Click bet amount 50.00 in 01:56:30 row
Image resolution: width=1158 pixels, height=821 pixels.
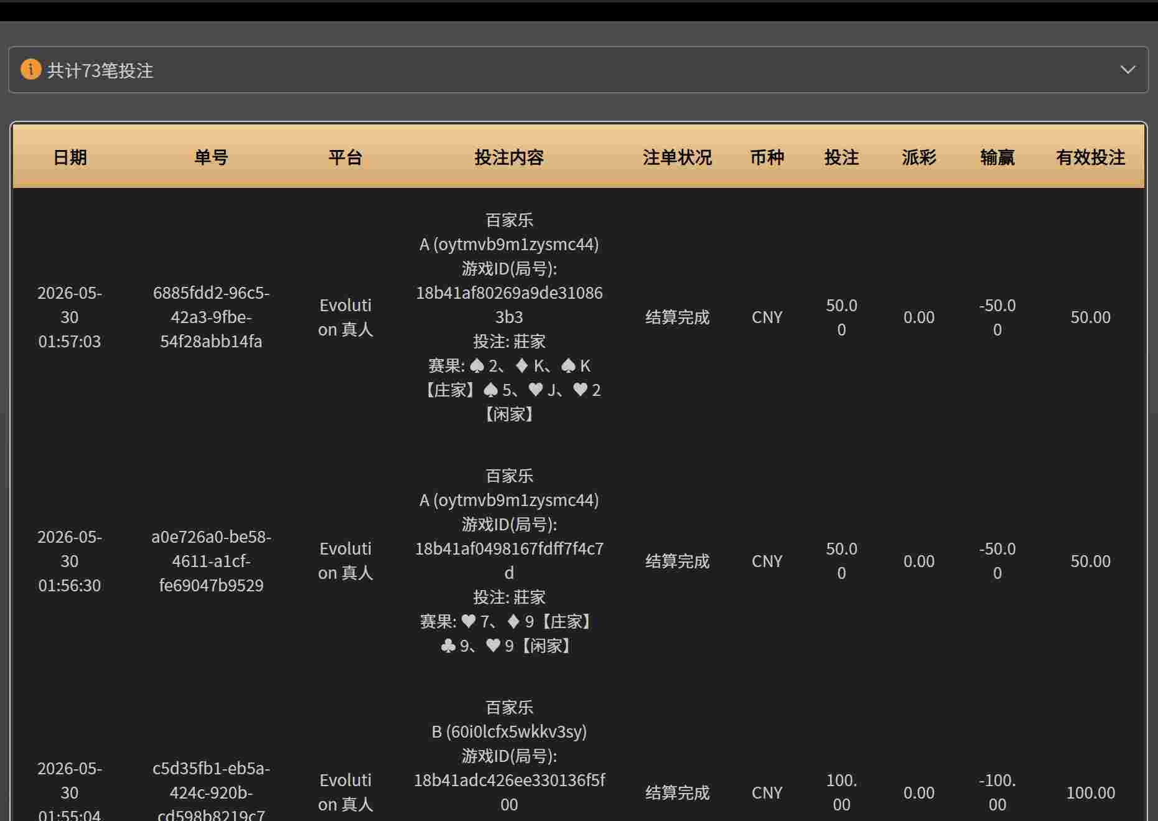point(841,561)
